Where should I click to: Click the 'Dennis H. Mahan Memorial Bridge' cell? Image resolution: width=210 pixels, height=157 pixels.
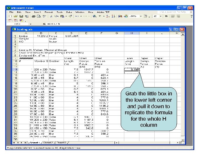tap(43, 50)
